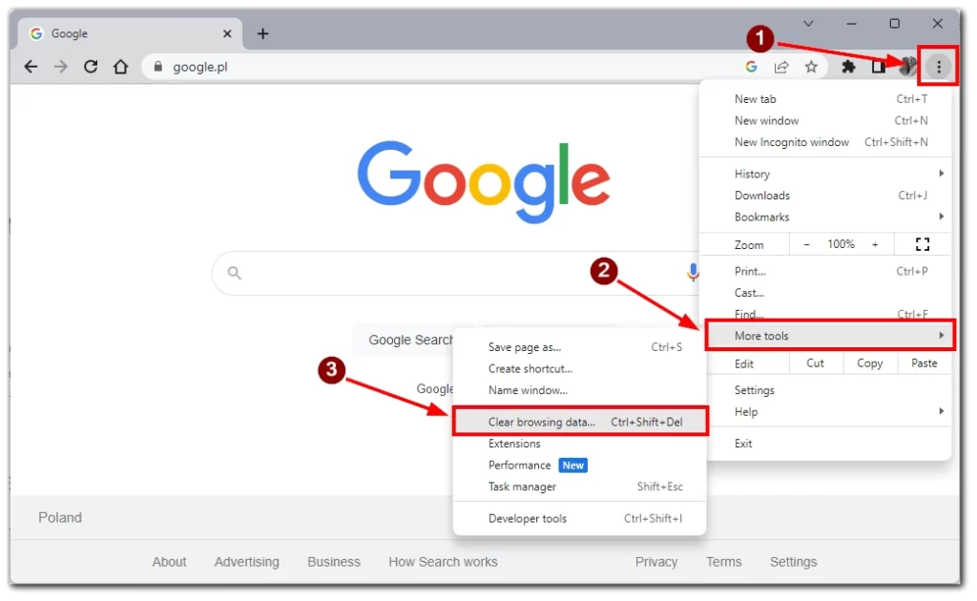Image resolution: width=977 pixels, height=601 pixels.
Task: Choose Exit from menu
Action: (825, 444)
